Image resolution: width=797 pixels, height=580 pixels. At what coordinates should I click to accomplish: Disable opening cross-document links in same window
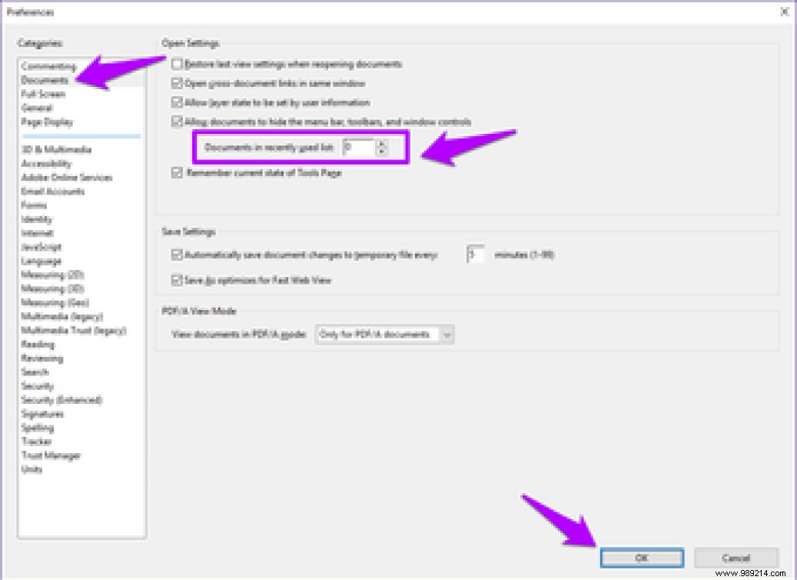(x=176, y=84)
